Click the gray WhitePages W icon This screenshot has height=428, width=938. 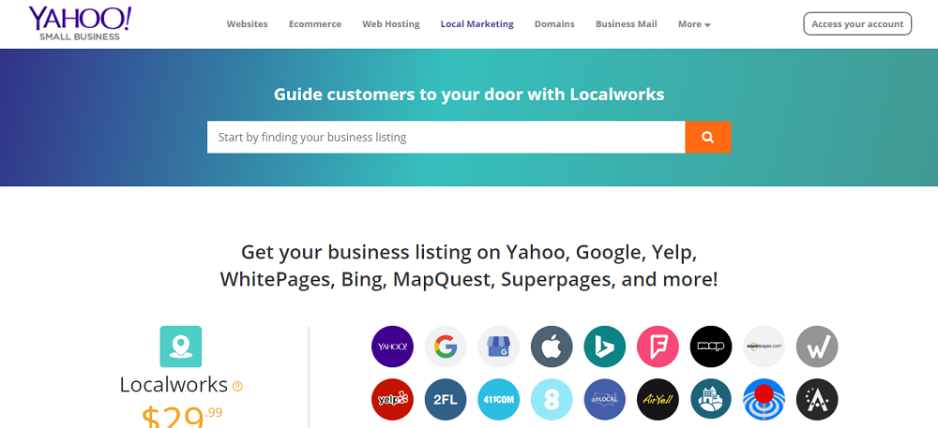coord(817,347)
